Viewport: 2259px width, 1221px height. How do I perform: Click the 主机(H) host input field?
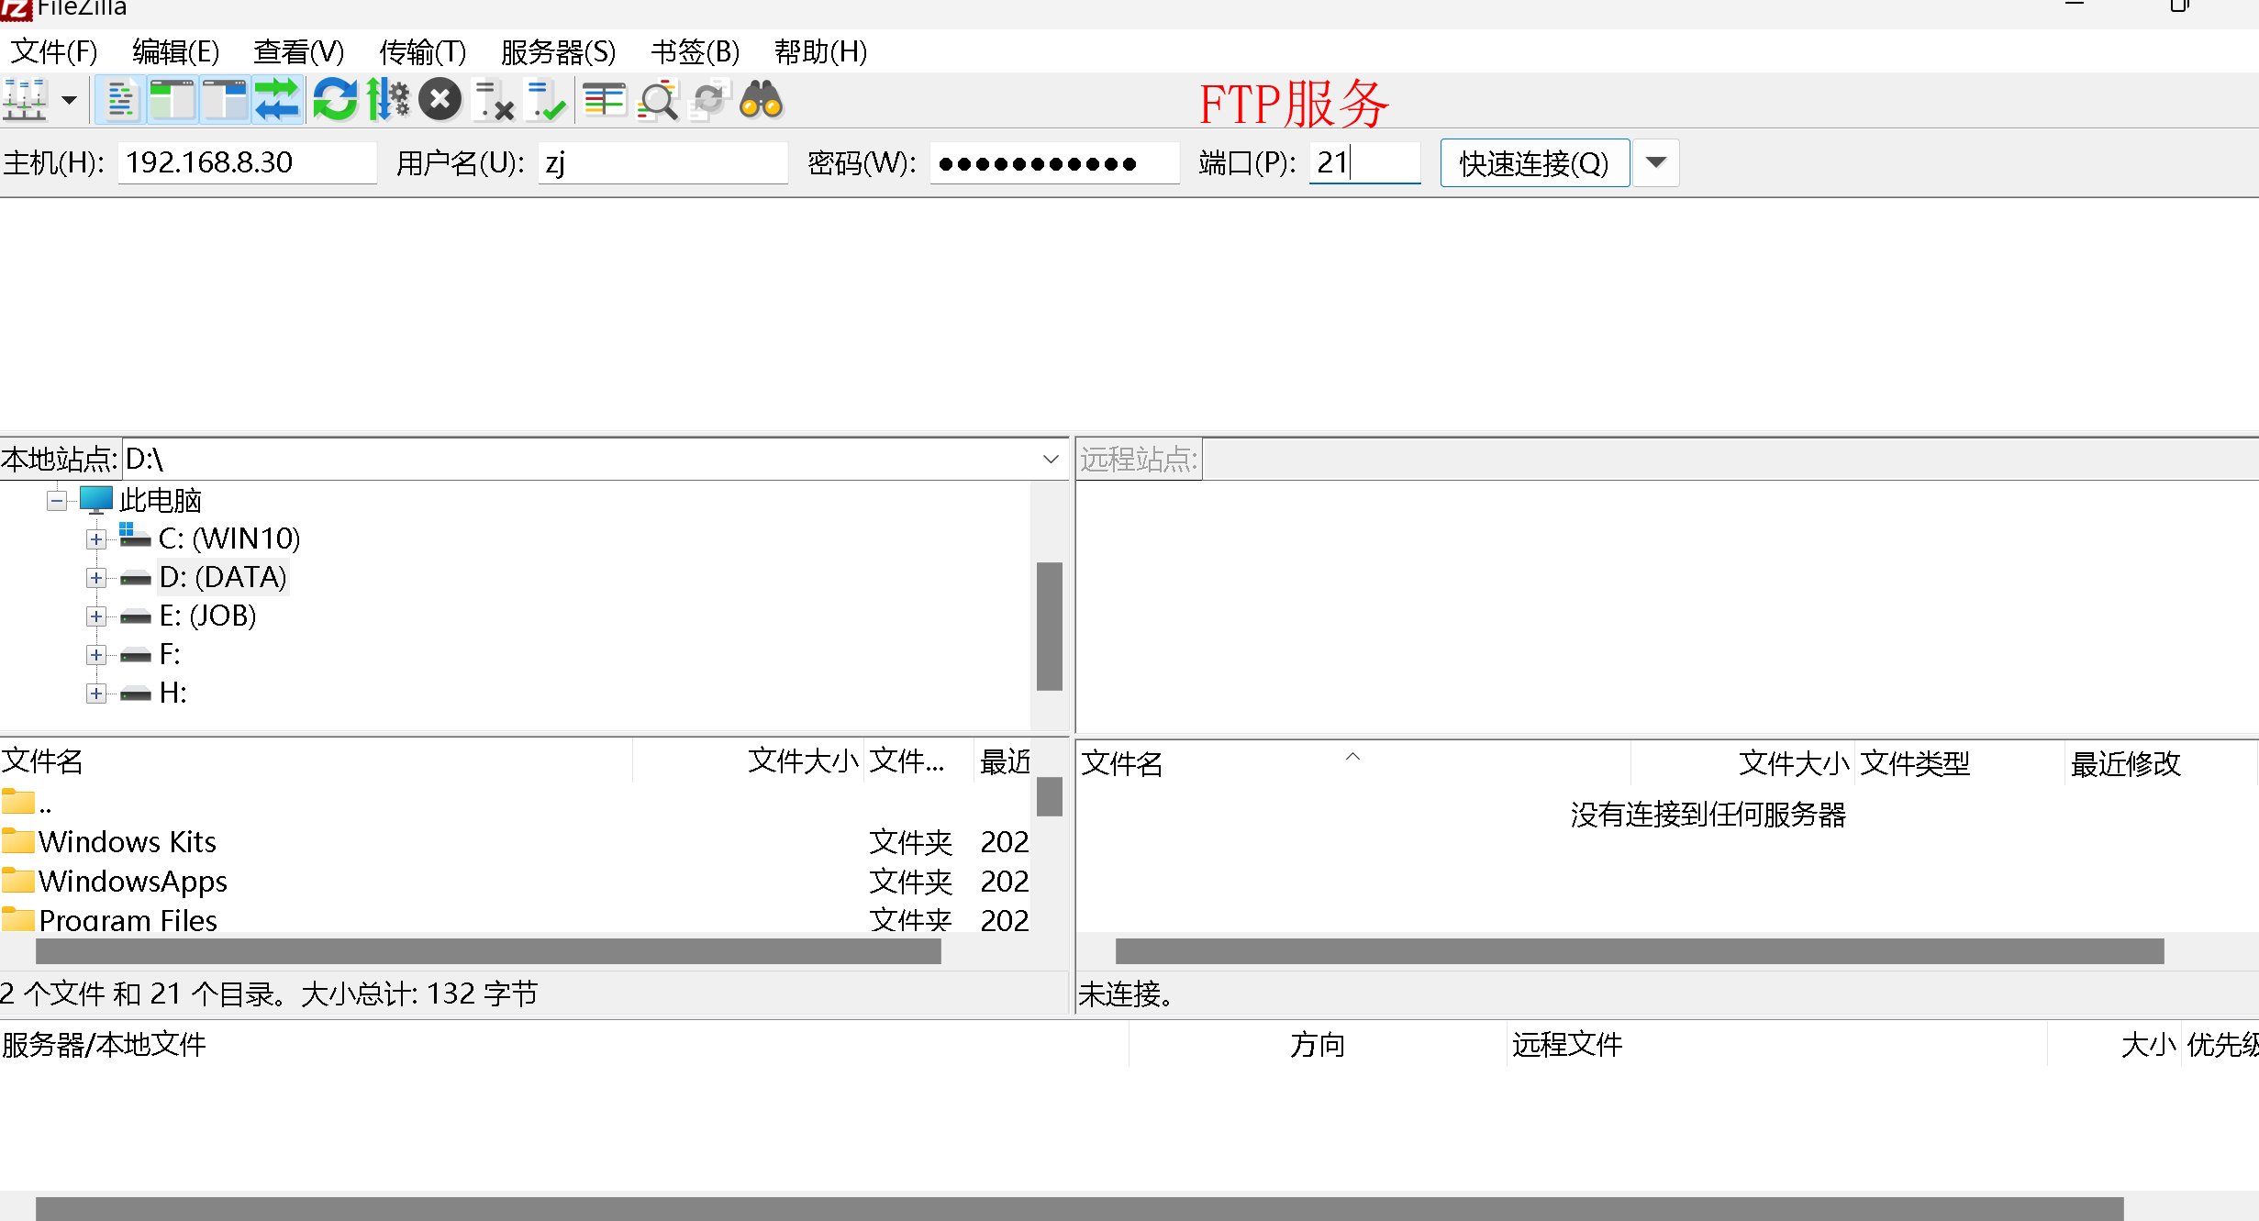[246, 162]
